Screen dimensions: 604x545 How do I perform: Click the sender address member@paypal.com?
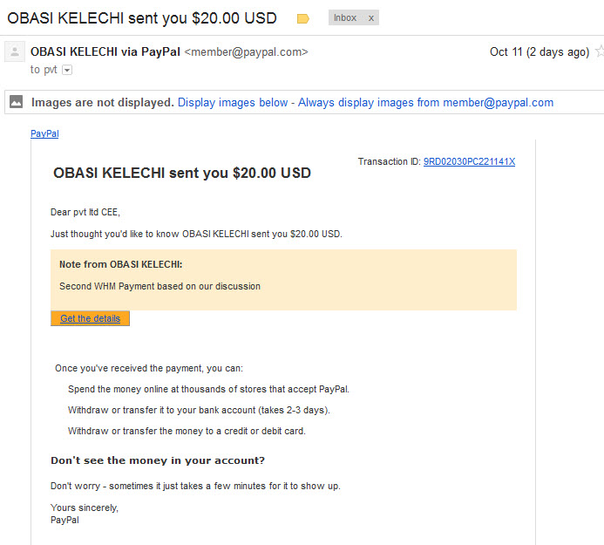click(x=246, y=52)
